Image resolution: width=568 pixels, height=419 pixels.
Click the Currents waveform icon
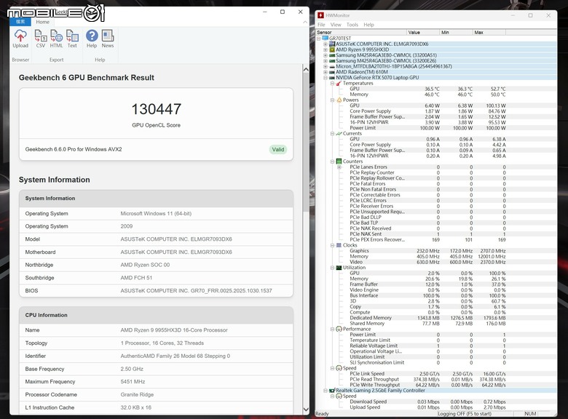click(339, 134)
